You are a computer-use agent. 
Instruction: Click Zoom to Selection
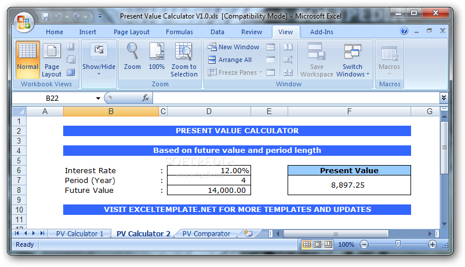pyautogui.click(x=184, y=60)
